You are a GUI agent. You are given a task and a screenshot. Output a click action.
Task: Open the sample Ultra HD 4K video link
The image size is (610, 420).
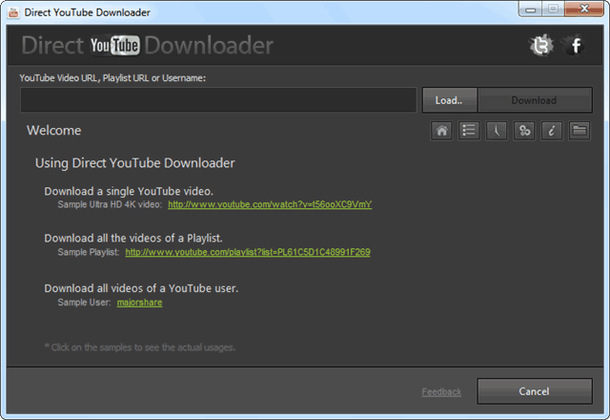pos(270,204)
